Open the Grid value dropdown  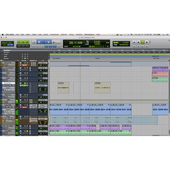[x=129, y=43]
